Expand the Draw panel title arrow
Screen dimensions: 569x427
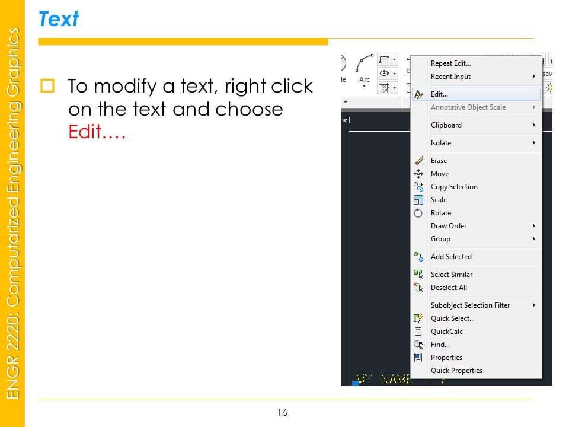click(x=346, y=102)
